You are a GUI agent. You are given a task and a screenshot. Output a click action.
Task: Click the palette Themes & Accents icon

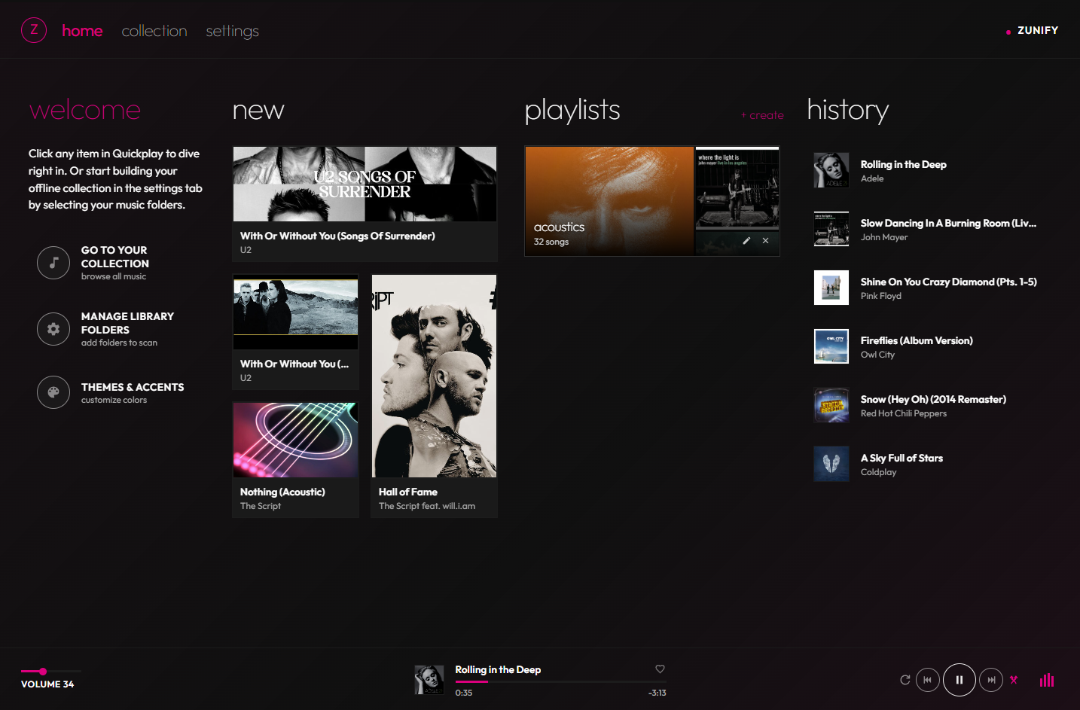[x=53, y=392]
